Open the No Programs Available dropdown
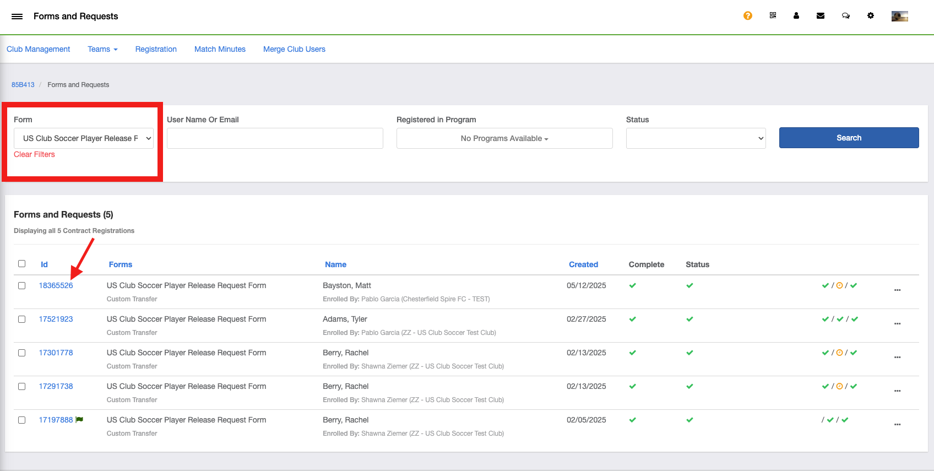Viewport: 934px width, 471px height. (504, 138)
